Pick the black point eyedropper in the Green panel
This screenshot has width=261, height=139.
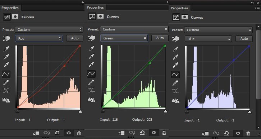tap(91, 48)
